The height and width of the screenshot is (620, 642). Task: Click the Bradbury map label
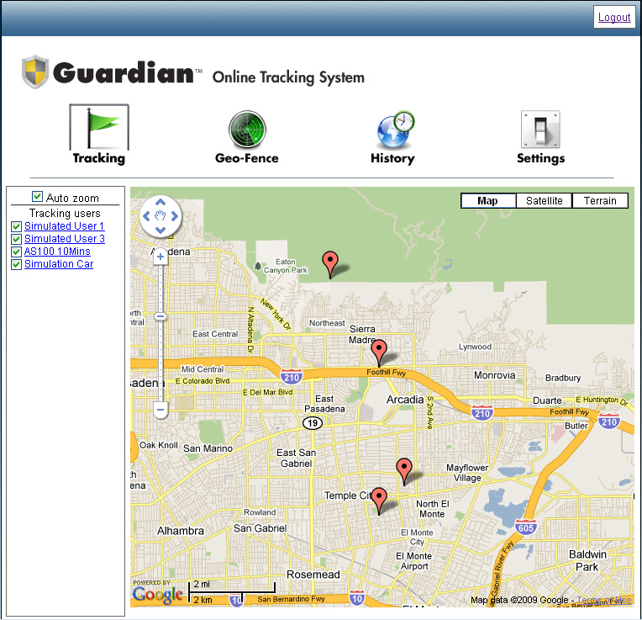tap(563, 378)
